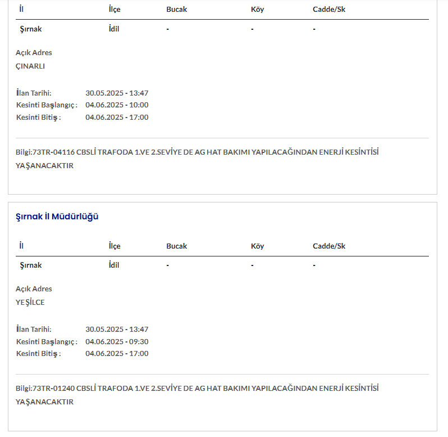Select the YEŞİLCE open address text
Image resolution: width=448 pixels, height=437 pixels.
point(30,302)
